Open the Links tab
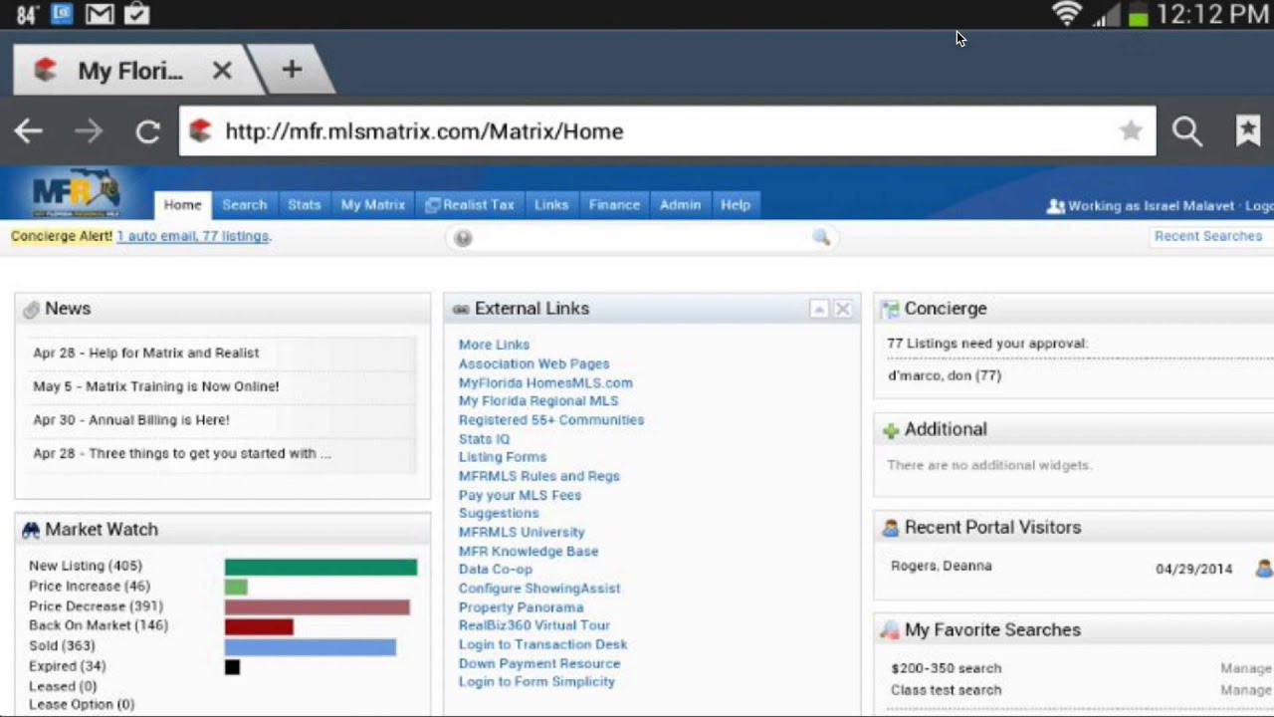This screenshot has width=1274, height=717. [x=551, y=205]
